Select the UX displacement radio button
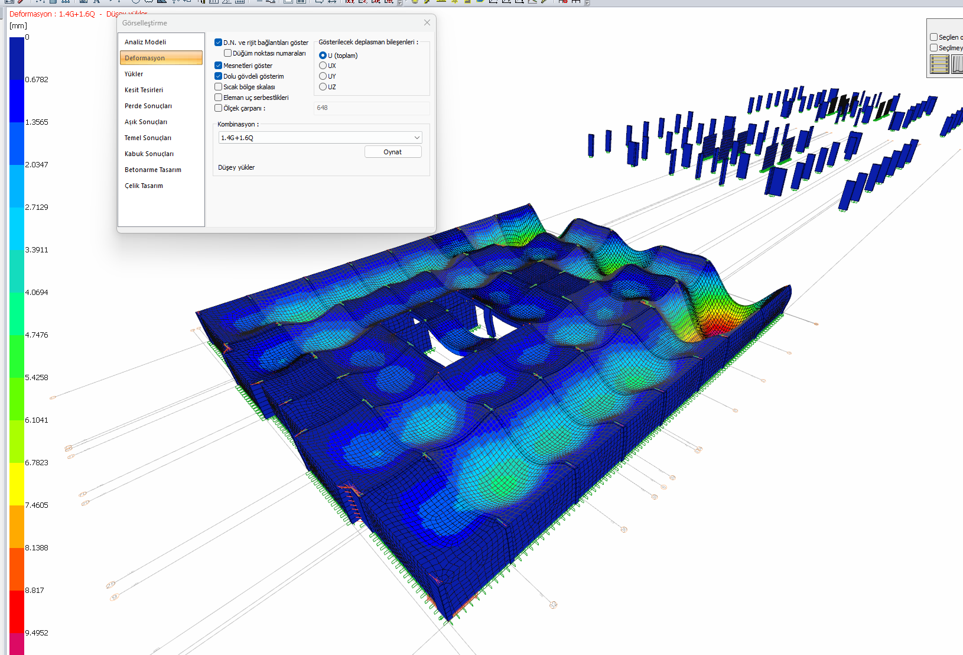Screen dimensions: 963x655 tap(323, 66)
